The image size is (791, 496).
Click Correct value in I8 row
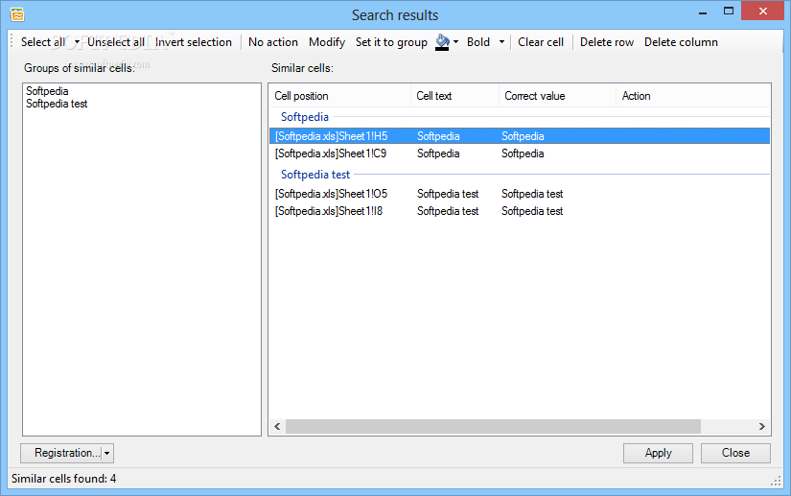[x=532, y=211]
